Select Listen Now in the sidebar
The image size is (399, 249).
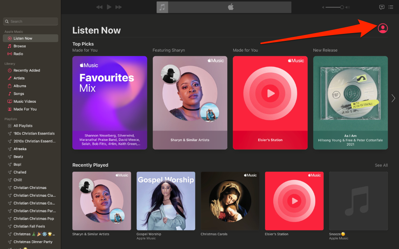coord(30,39)
